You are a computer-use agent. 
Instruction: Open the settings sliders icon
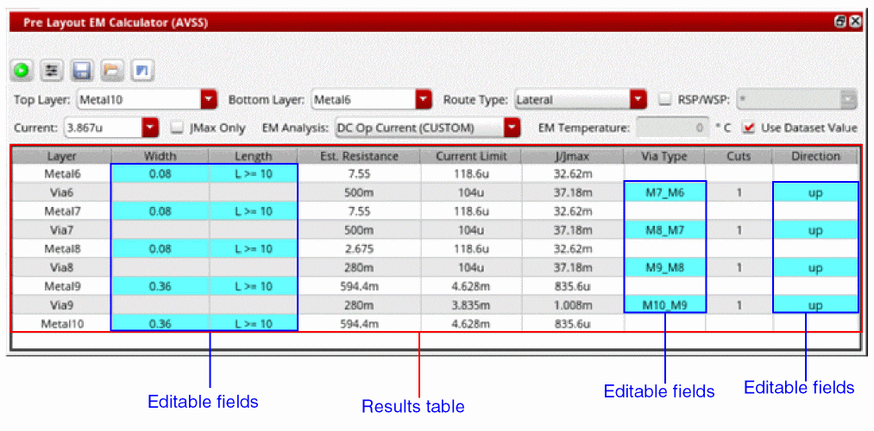point(52,70)
